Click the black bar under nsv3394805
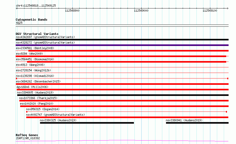Image resolution: width=236 pixels, height=144 pixels. [123, 95]
